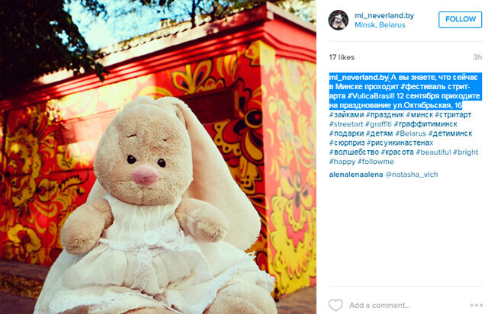Open the #happy hashtag
The image size is (488, 314).
point(342,162)
